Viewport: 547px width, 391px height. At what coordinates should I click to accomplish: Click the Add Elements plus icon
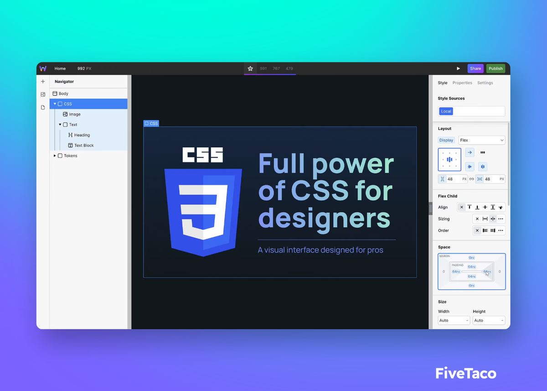coord(43,81)
